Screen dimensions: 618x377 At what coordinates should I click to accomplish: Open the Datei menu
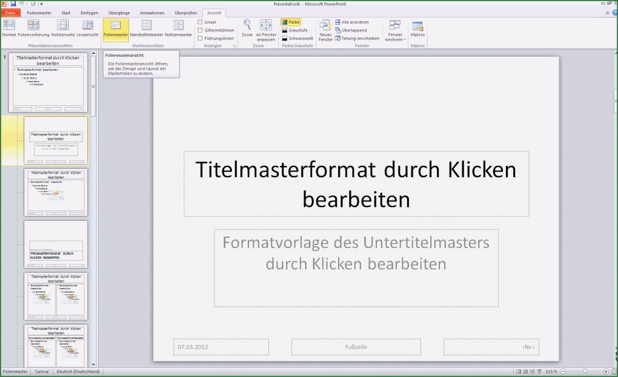pos(10,13)
